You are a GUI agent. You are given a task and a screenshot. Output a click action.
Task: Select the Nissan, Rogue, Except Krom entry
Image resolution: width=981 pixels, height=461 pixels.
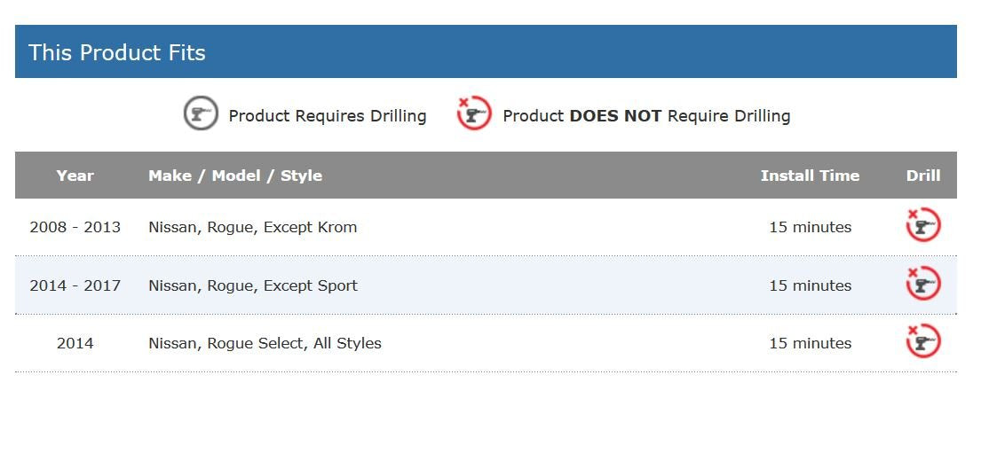click(253, 227)
